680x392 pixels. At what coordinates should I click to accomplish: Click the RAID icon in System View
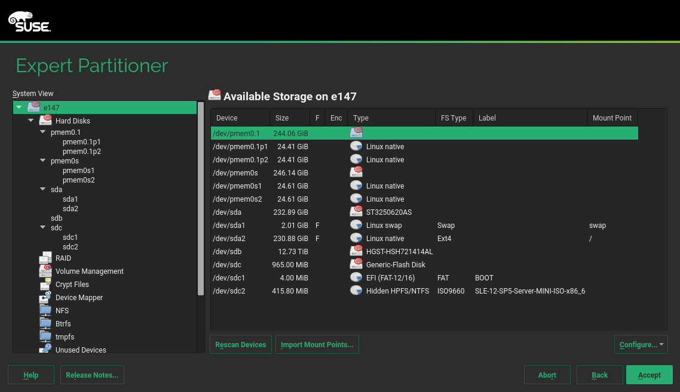45,258
